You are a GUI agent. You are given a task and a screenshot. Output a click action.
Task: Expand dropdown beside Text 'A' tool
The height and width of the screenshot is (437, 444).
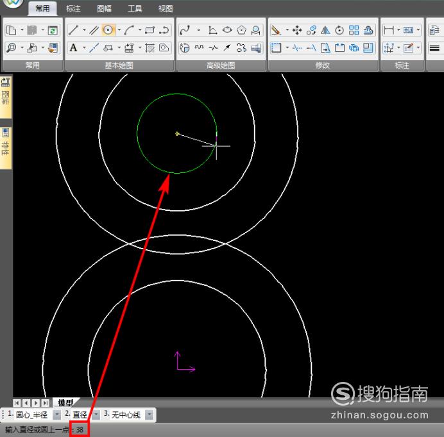click(x=84, y=47)
